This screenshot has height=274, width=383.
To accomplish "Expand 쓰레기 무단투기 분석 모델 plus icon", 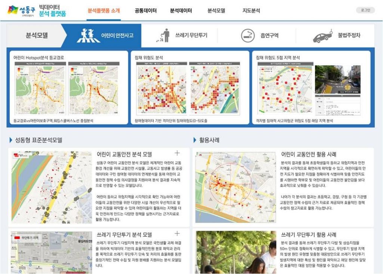I will pos(177,234).
